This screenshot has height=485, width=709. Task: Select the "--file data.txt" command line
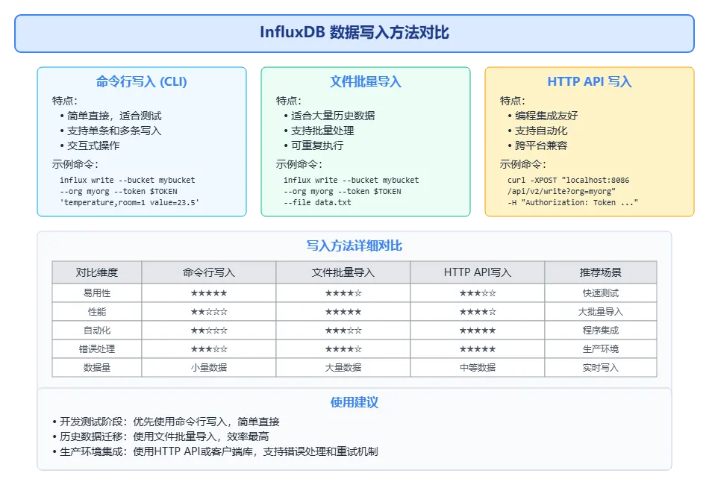click(317, 202)
